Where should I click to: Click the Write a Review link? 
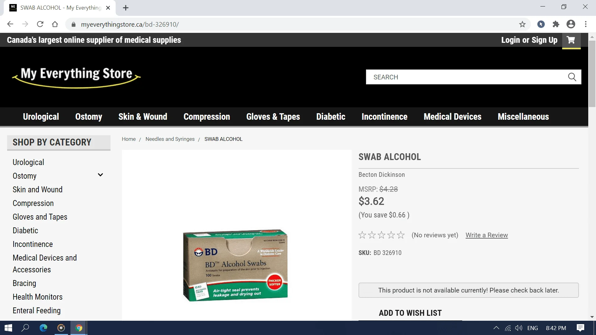pyautogui.click(x=486, y=235)
